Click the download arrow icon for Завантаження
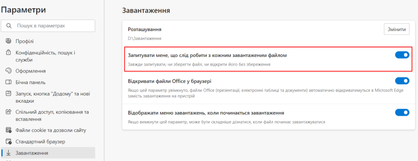 [8, 153]
